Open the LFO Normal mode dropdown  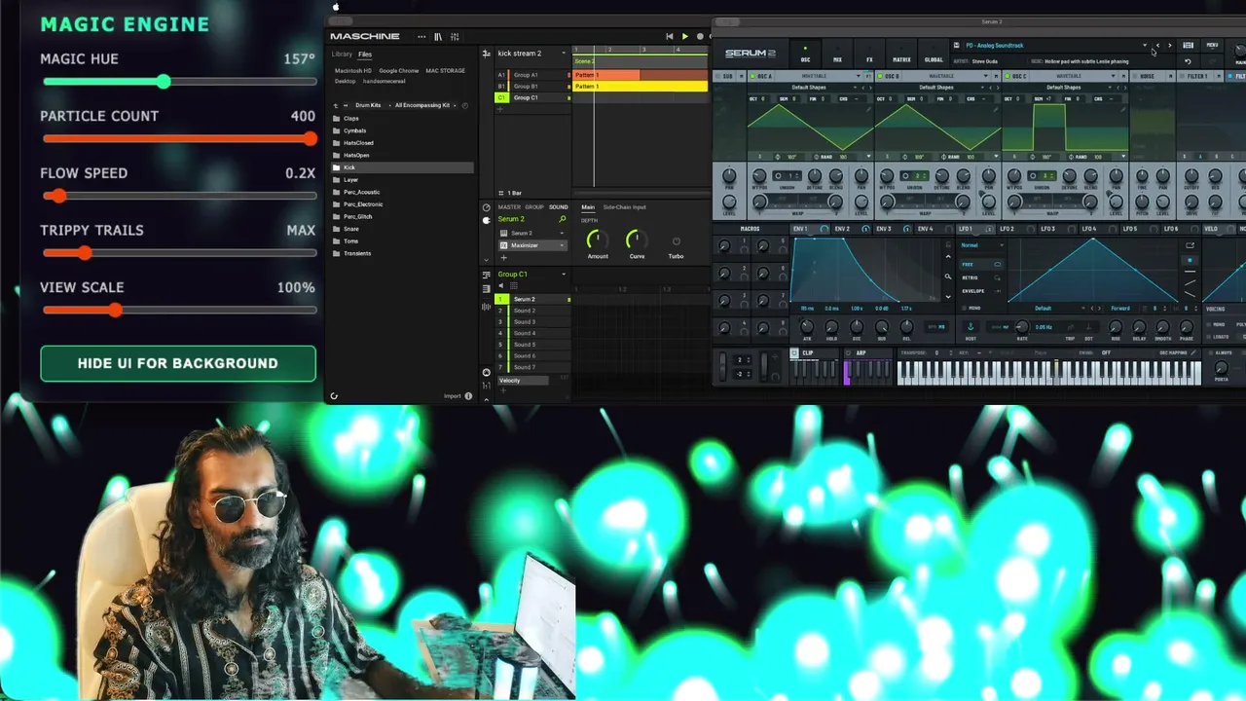pos(983,245)
